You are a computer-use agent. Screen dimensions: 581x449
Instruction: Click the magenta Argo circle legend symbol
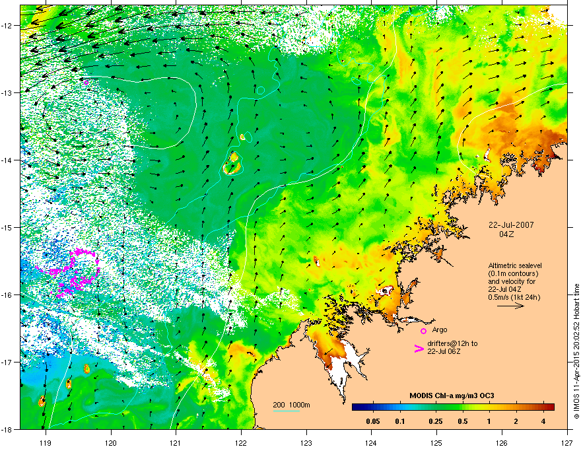pos(423,331)
